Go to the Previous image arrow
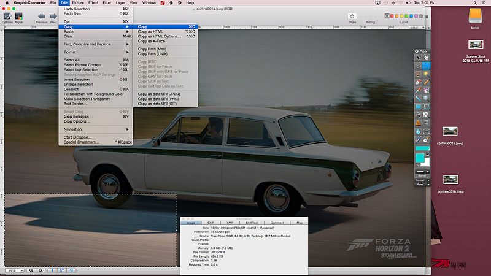 click(x=41, y=18)
